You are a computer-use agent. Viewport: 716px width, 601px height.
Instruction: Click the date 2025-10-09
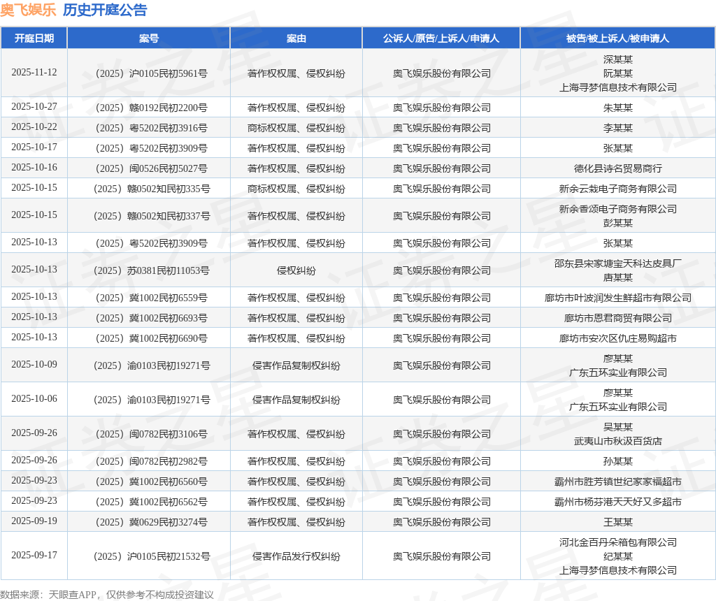34,365
